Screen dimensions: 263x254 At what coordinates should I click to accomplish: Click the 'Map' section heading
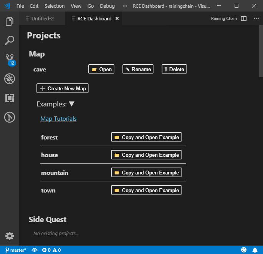pyautogui.click(x=37, y=54)
